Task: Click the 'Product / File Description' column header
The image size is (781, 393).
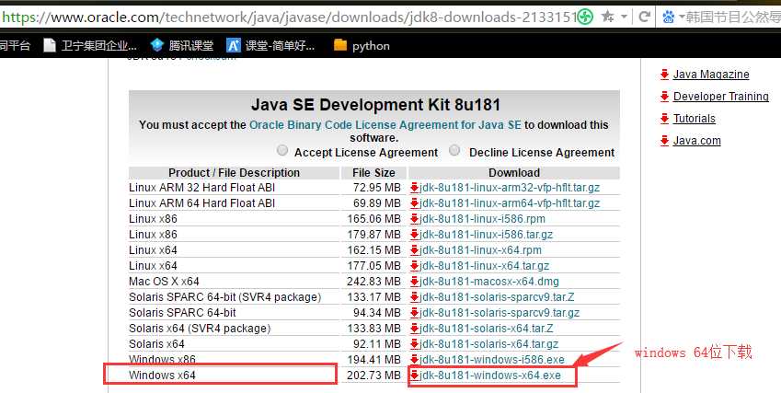Action: (234, 173)
